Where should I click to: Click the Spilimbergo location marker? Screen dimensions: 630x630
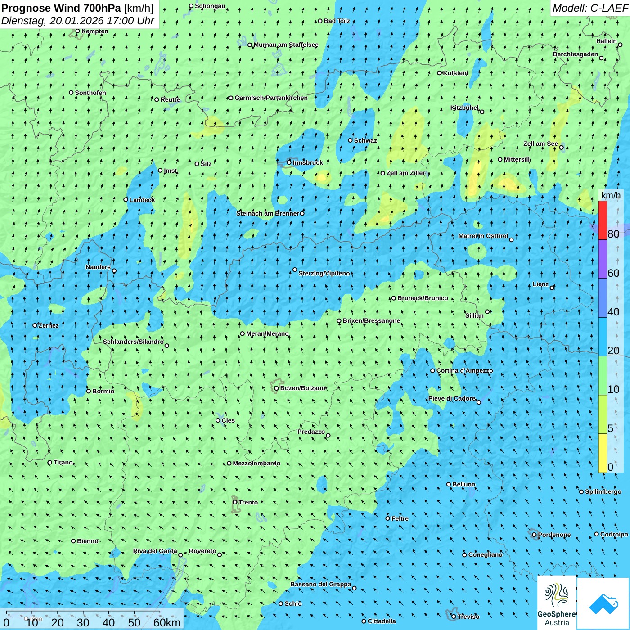pyautogui.click(x=581, y=491)
